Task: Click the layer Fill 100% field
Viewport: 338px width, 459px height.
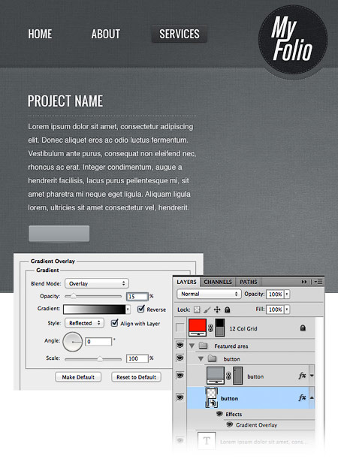Action: 275,310
